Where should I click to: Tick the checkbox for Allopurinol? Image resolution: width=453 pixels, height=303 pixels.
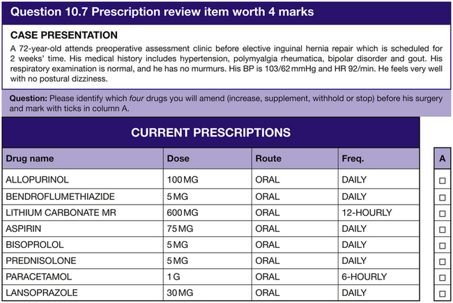click(443, 180)
